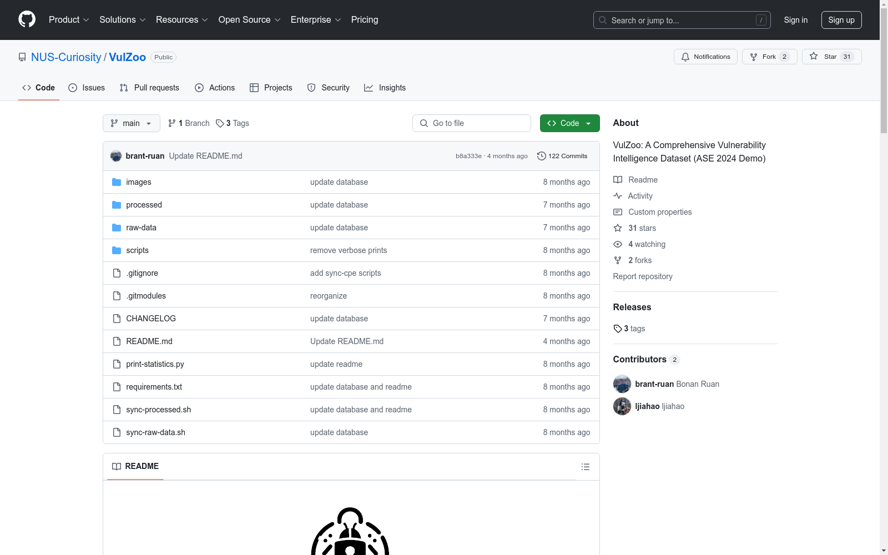Click the Search or jump to box

(x=682, y=20)
